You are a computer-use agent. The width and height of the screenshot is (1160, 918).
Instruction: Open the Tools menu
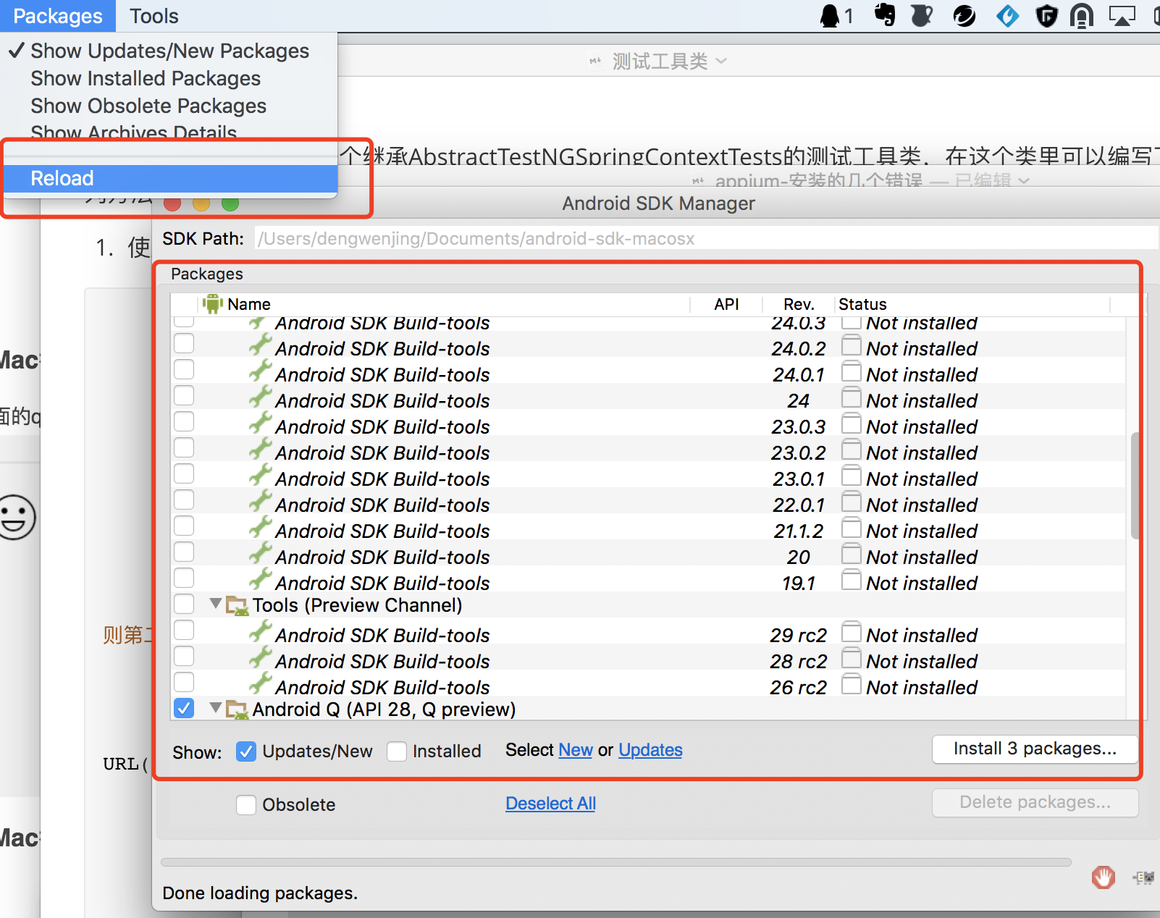[x=154, y=16]
